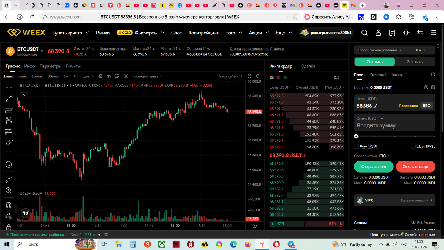Select the trend line drawing tool
This screenshot has width=444, height=250.
(x=9, y=99)
